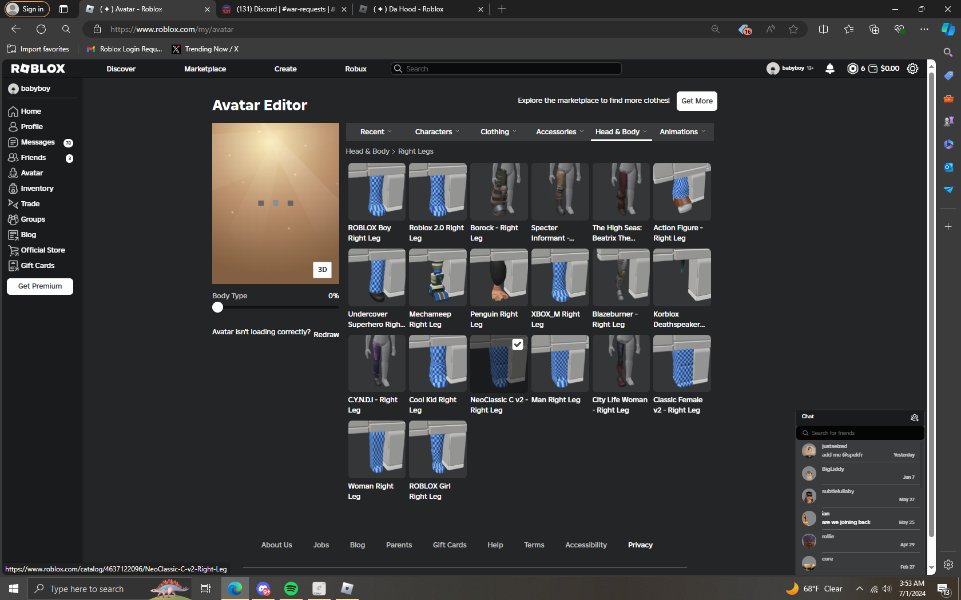Adjust the Body Type slider handle
Viewport: 961px width, 600px height.
pos(217,307)
